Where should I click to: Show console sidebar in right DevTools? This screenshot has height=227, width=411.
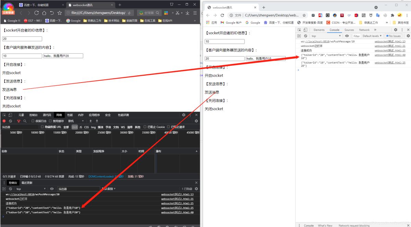pos(299,36)
